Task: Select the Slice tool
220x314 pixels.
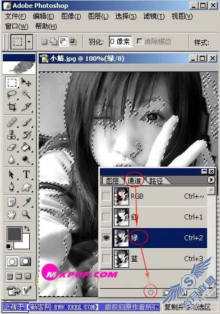Action: (26, 106)
